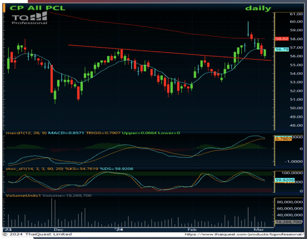Click the cyan 56.79 price tag
The image size is (307, 239).
click(x=282, y=49)
